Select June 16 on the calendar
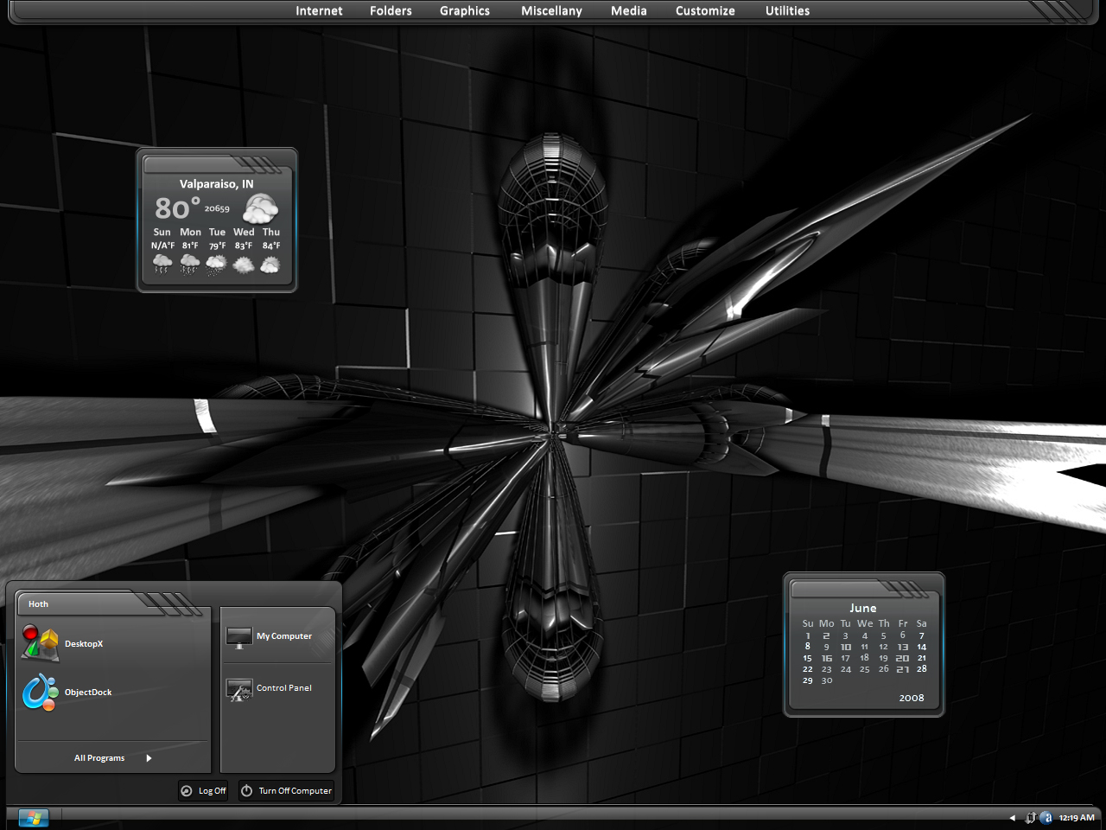The width and height of the screenshot is (1106, 830). pos(827,658)
